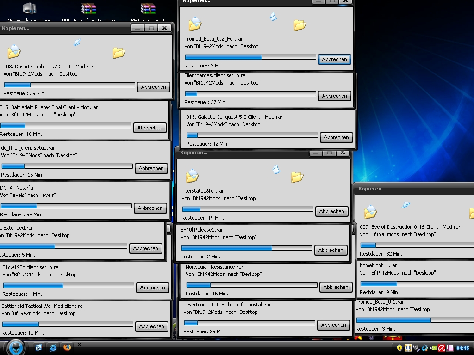Click source folder icon in Eve of Destruction 0.46 dialog

[370, 212]
